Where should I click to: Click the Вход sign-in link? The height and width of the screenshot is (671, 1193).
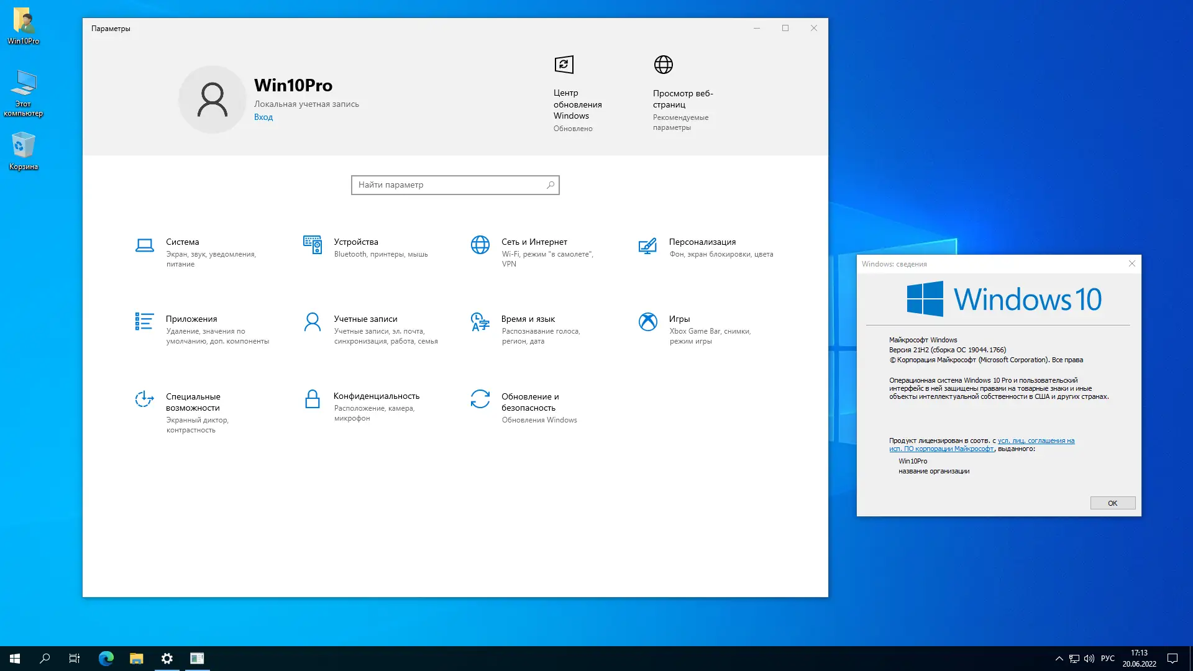(x=263, y=117)
